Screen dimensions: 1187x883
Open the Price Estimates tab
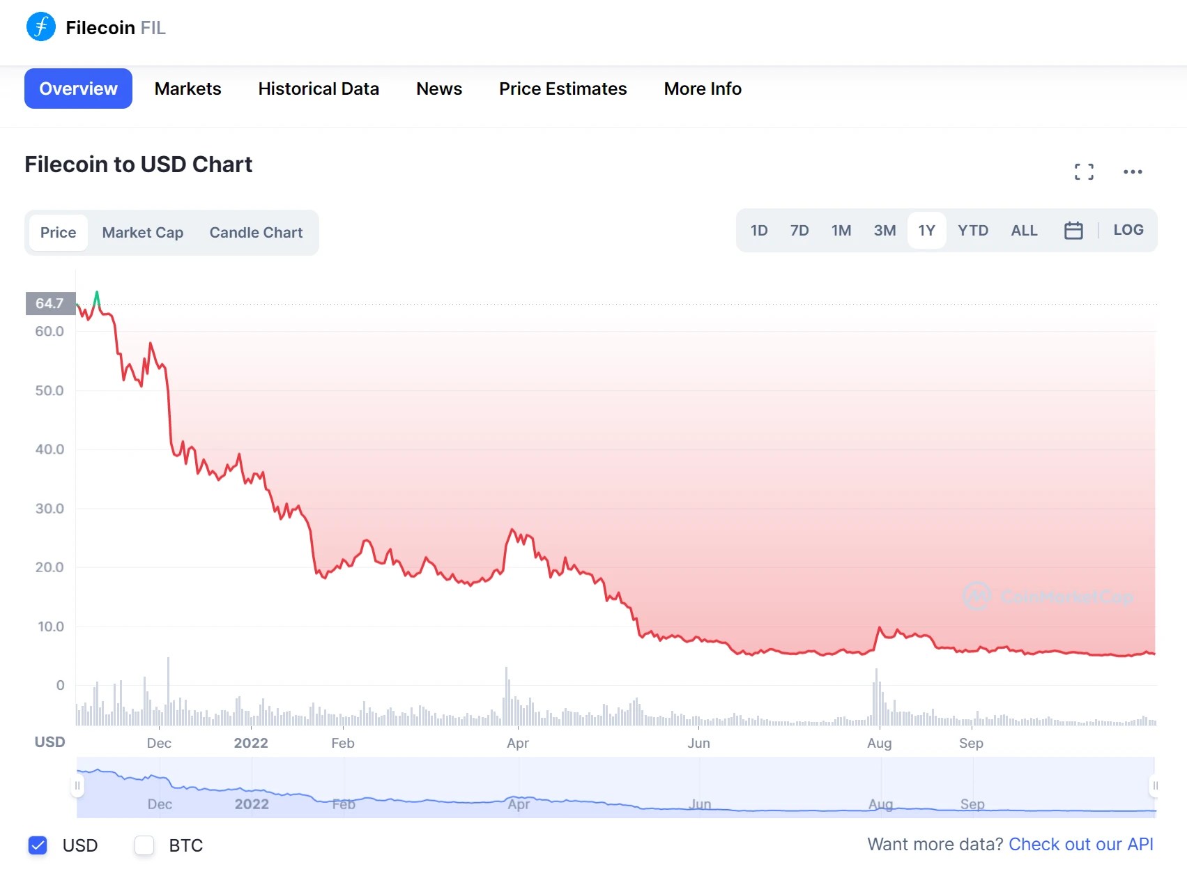click(x=563, y=89)
